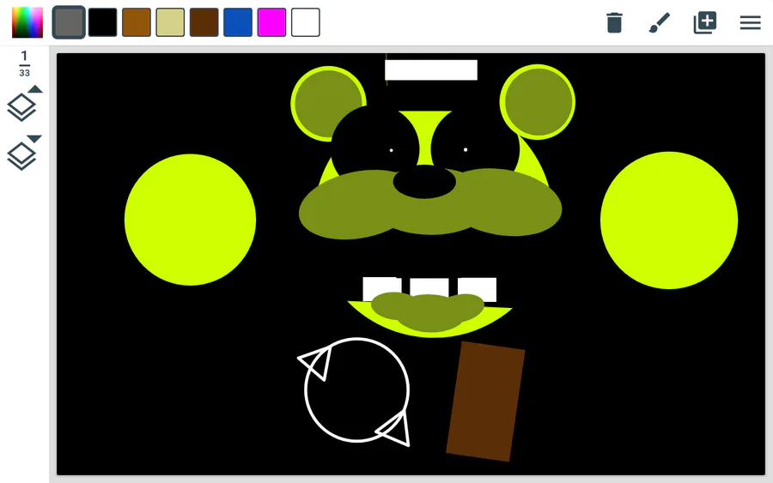Click the left eye white pupil dot
This screenshot has height=483, width=773.
point(392,150)
